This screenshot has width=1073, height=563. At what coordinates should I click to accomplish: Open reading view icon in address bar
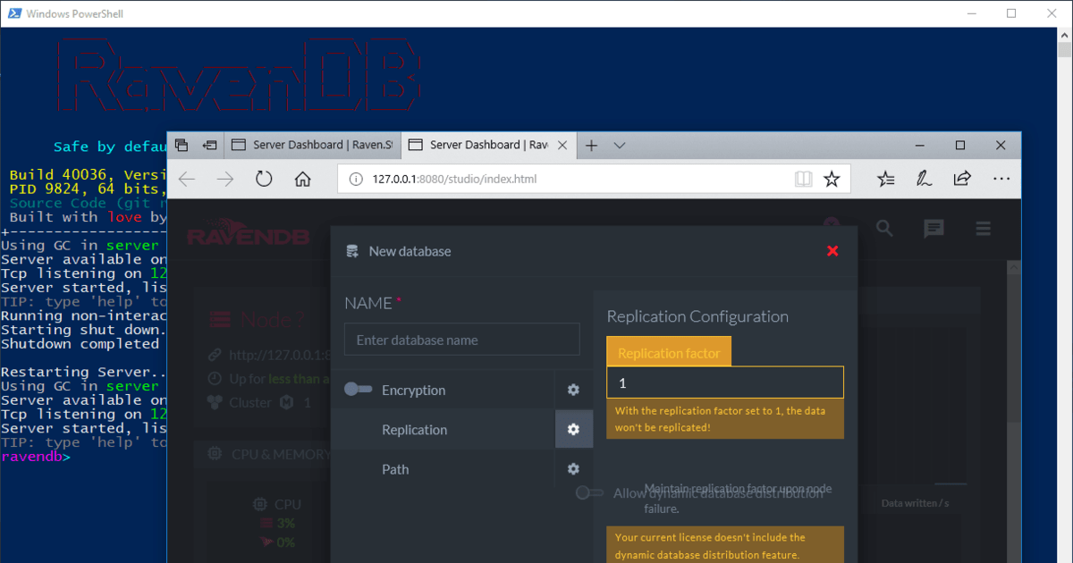point(803,179)
